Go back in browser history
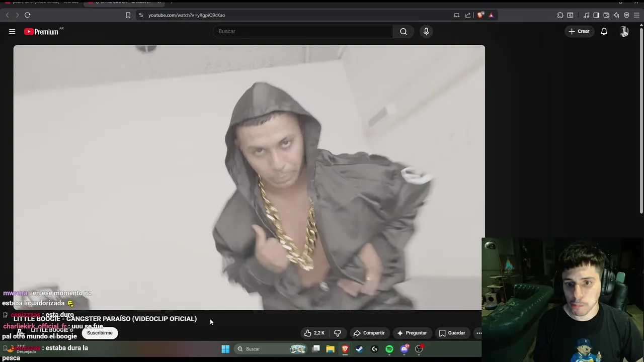Image resolution: width=644 pixels, height=362 pixels. (8, 15)
